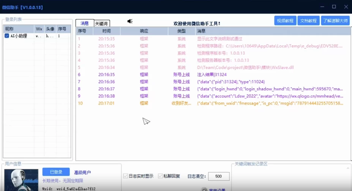Minimize the WeChat assistant window
The image size is (352, 191).
pos(322,6)
